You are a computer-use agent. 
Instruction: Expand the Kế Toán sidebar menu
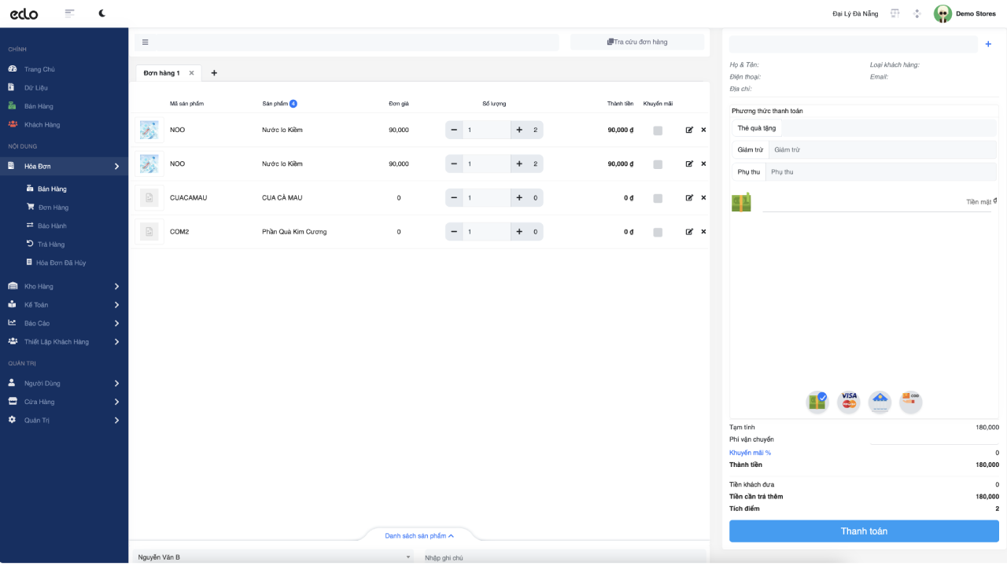[x=64, y=305]
